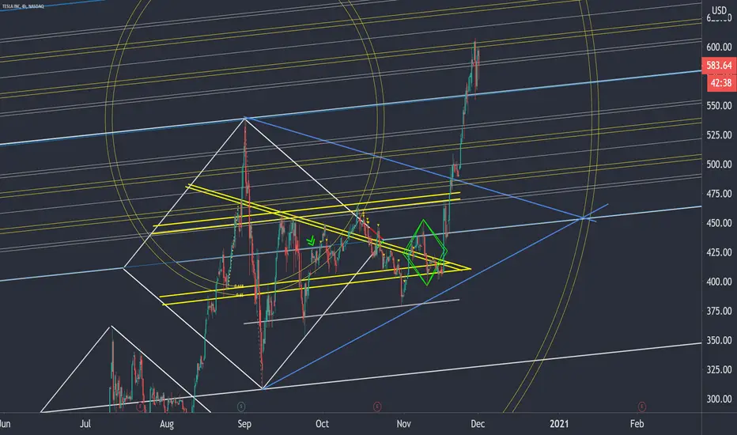
Task: Click the 550.00 price axis label
Action: coord(719,106)
